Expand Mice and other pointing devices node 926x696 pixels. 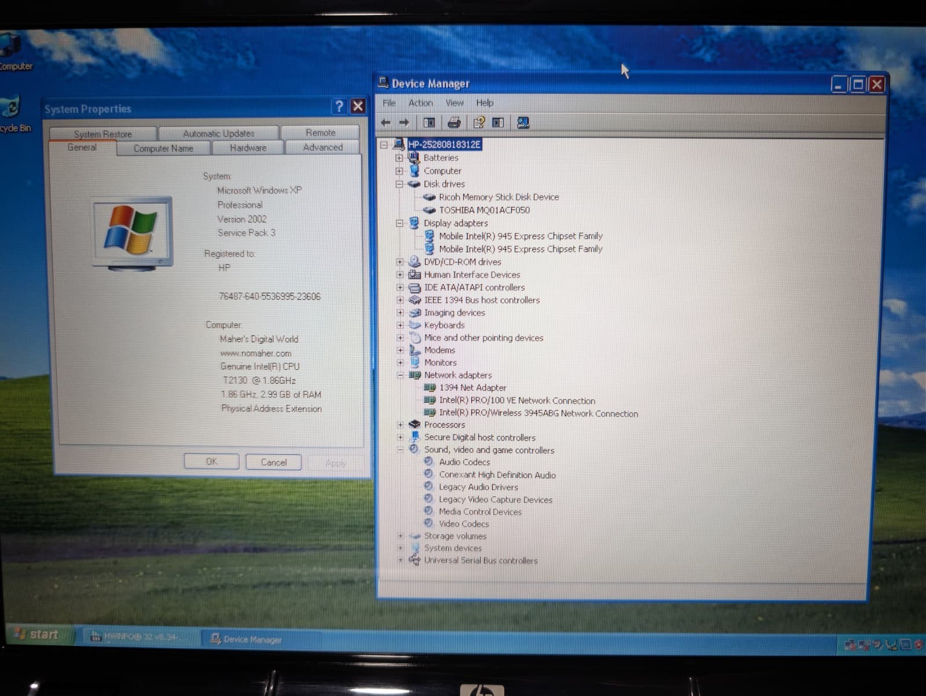[x=400, y=338]
